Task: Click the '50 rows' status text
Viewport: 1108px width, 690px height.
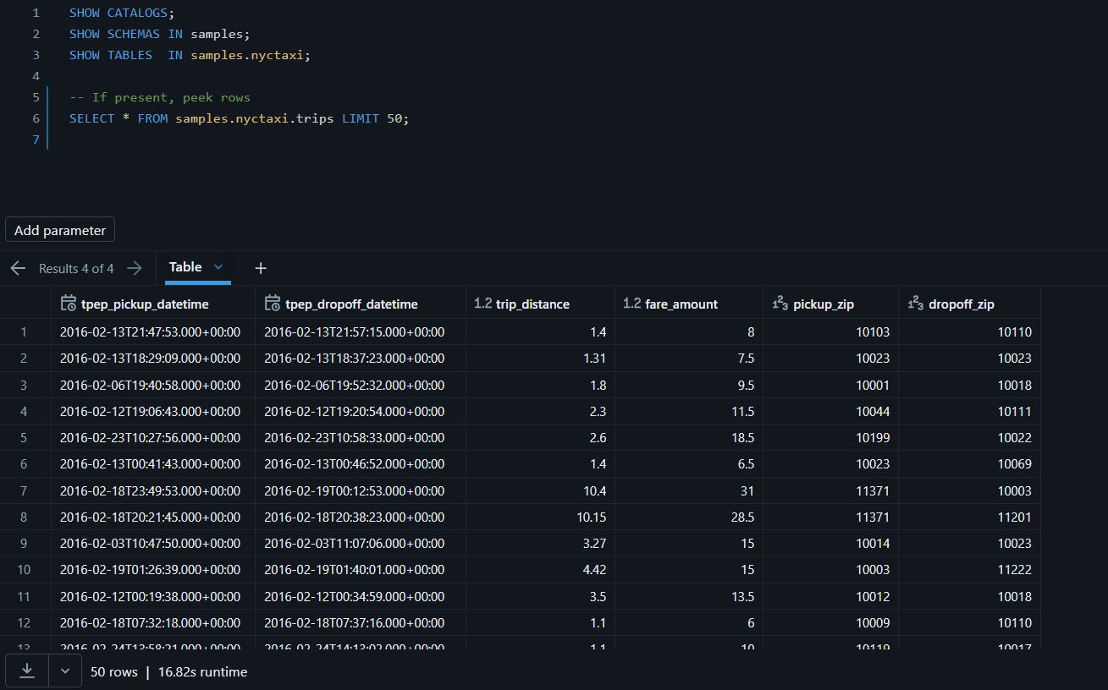Action: click(x=114, y=671)
